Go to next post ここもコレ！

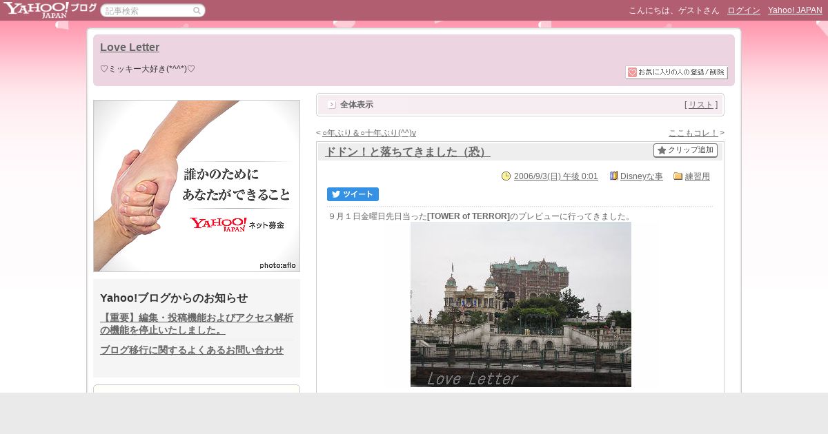click(x=693, y=133)
